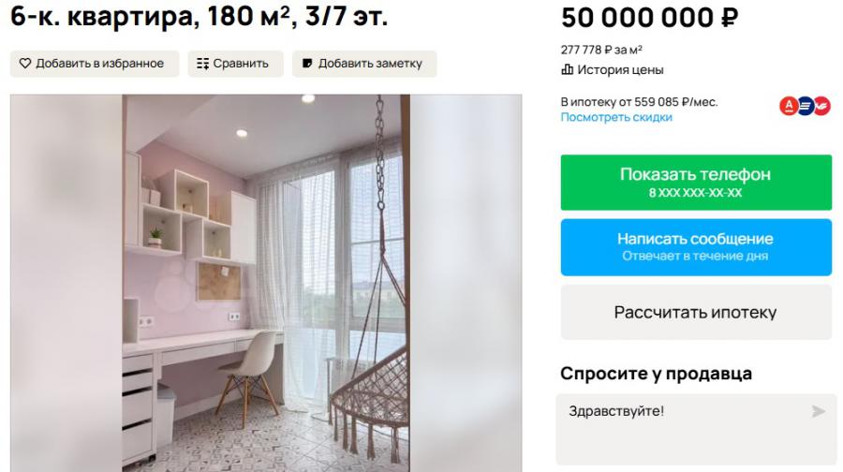Image resolution: width=843 pixels, height=472 pixels.
Task: Click Рассчитать ипотеку button
Action: (x=696, y=313)
